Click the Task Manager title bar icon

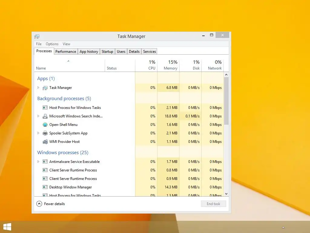37,36
